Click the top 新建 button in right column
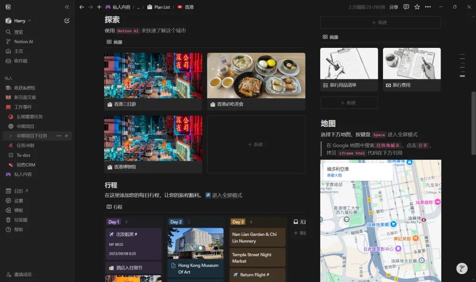The width and height of the screenshot is (476, 282). (380, 22)
